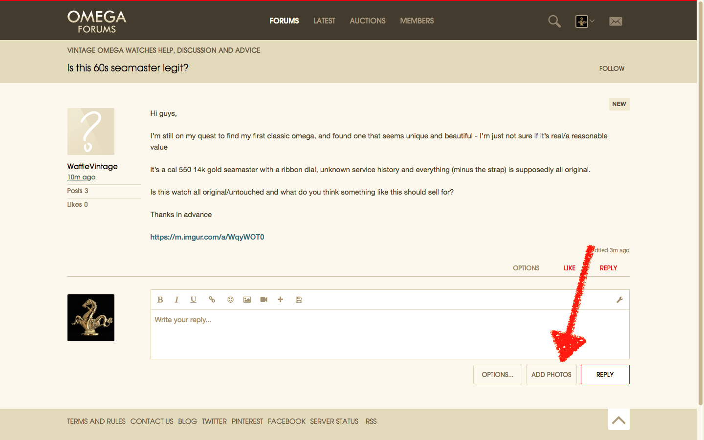Image resolution: width=704 pixels, height=440 pixels.
Task: Open the imgur.com album link
Action: point(207,237)
